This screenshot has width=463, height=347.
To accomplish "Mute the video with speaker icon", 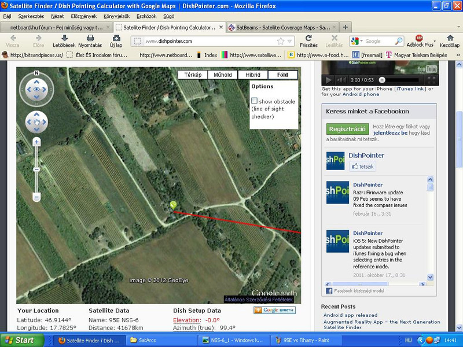I will coord(341,80).
